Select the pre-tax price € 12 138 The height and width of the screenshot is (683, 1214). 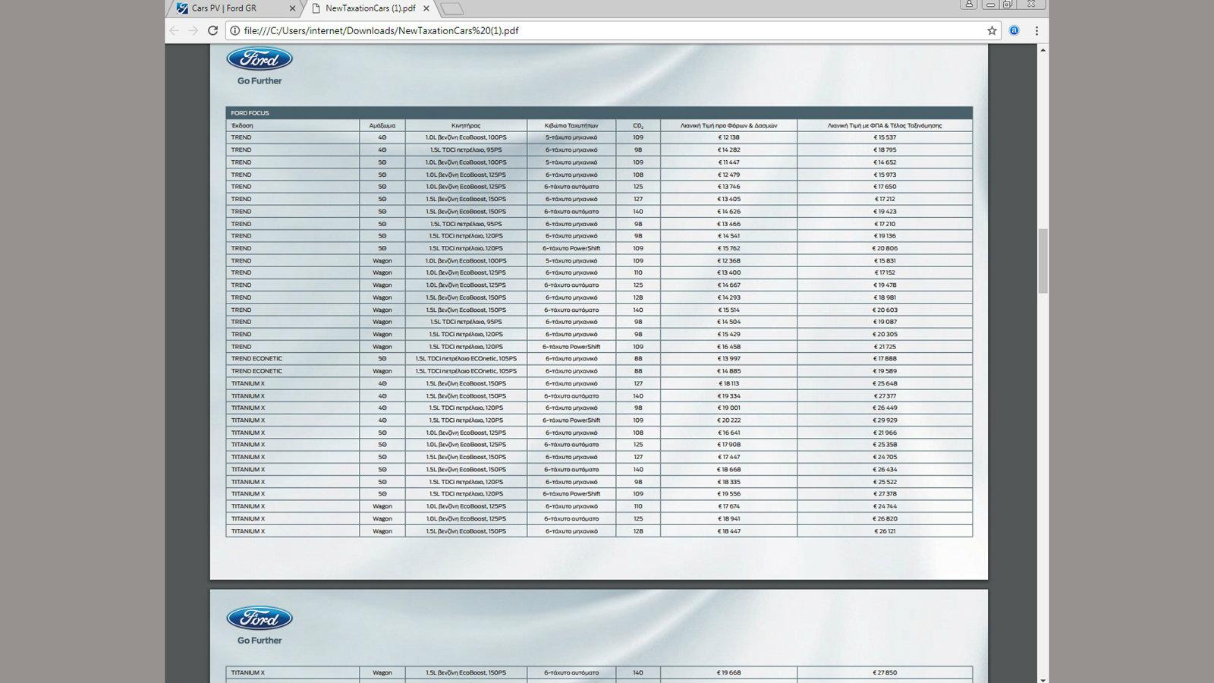[x=728, y=137]
